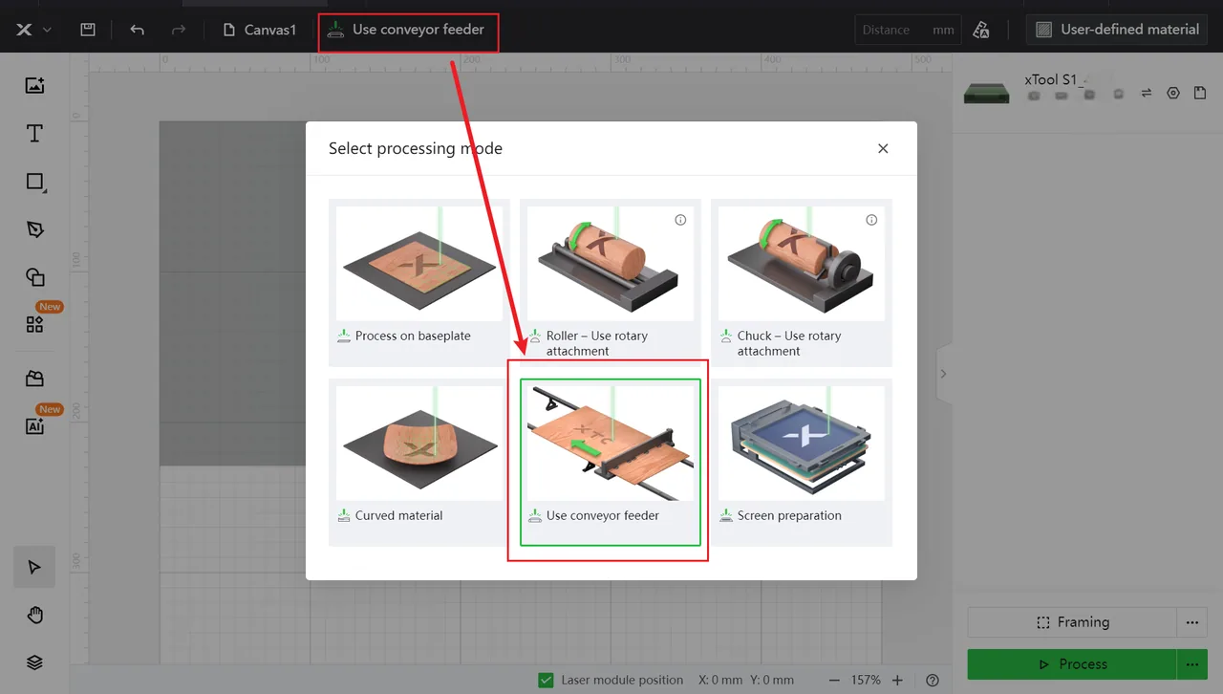Open the processing mode selector in top bar
The image size is (1223, 694).
point(406,30)
